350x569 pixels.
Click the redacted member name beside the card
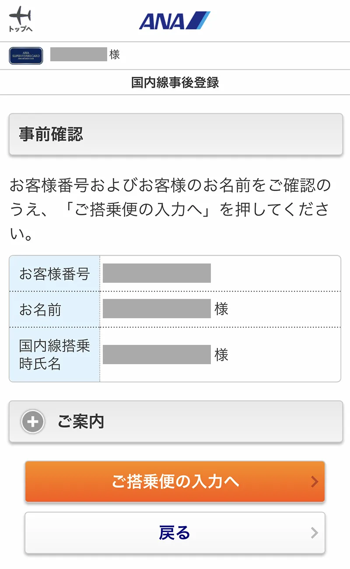coord(79,54)
